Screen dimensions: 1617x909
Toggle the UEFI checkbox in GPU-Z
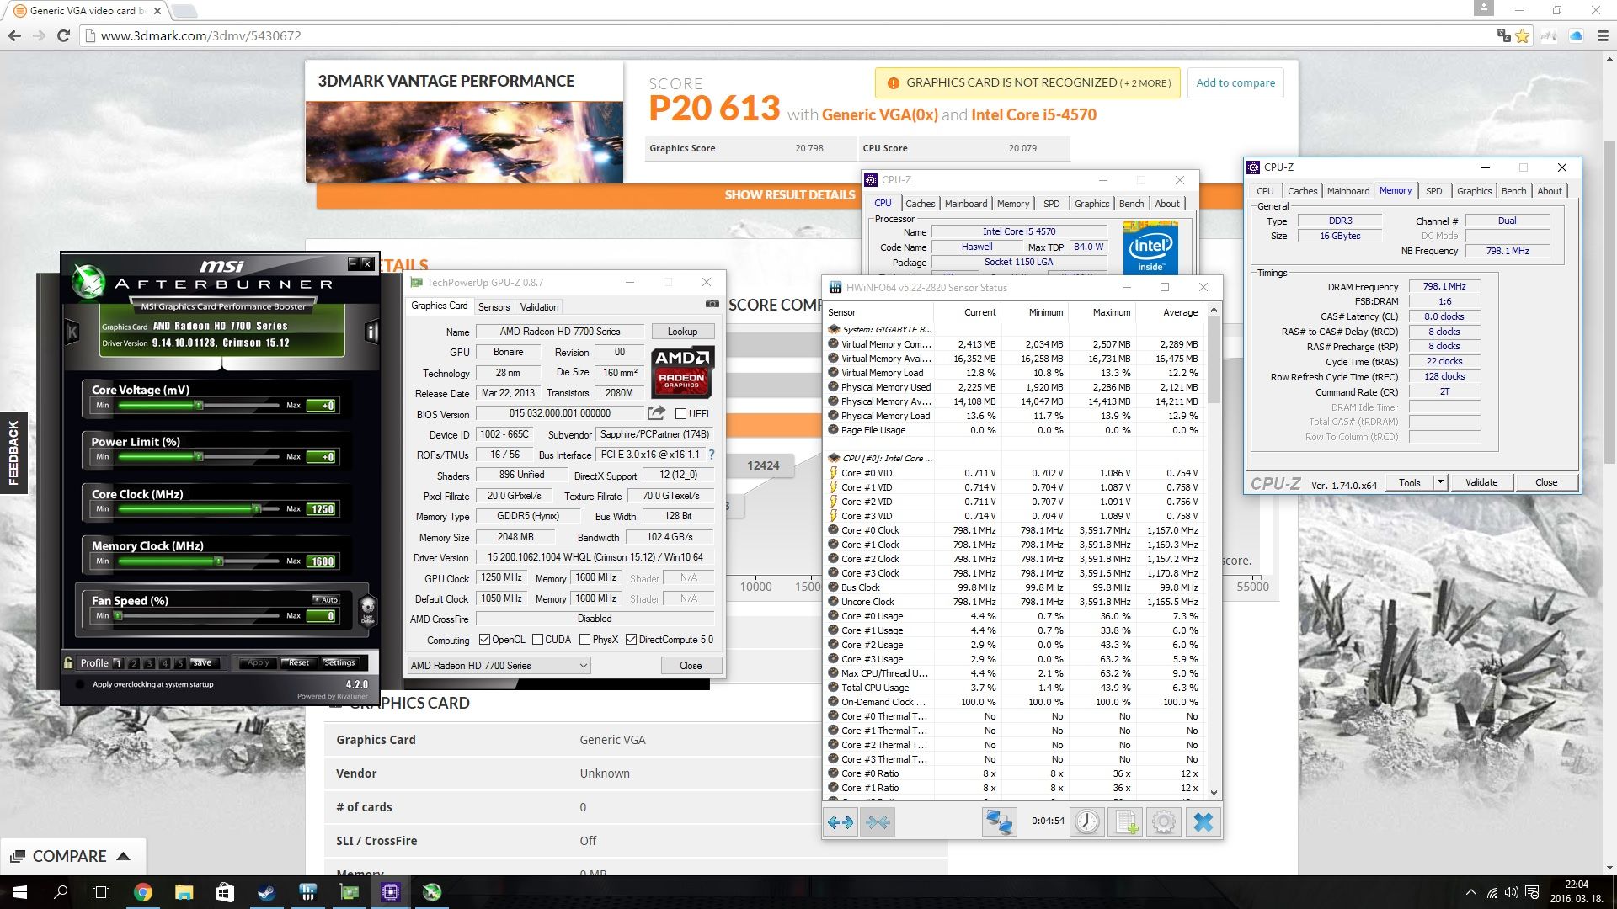pos(680,413)
